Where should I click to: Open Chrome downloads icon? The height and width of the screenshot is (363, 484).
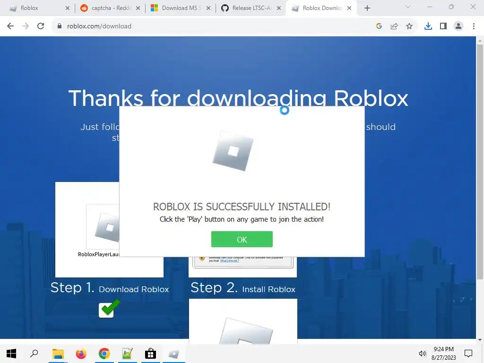coord(428,26)
